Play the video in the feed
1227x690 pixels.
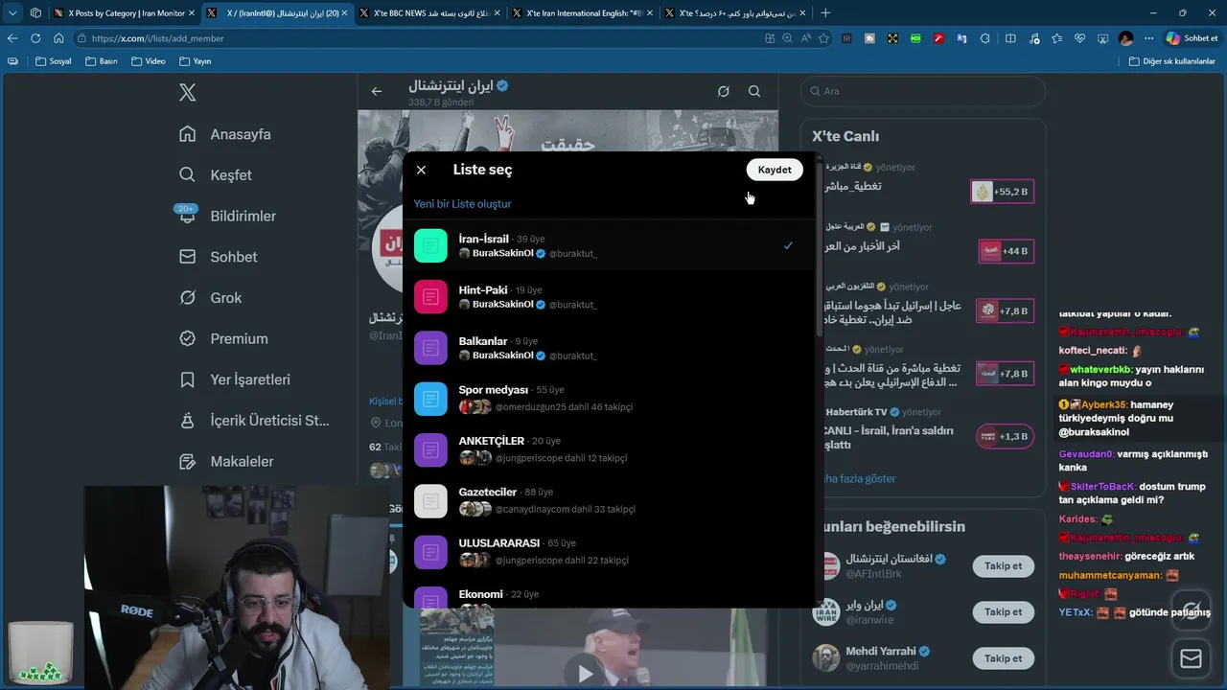[585, 674]
